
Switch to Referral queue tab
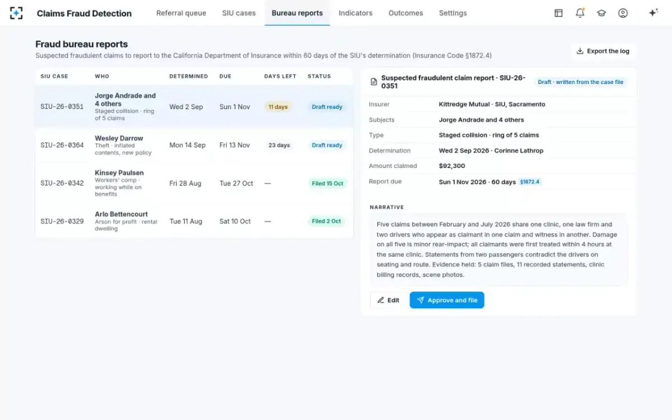pos(181,13)
